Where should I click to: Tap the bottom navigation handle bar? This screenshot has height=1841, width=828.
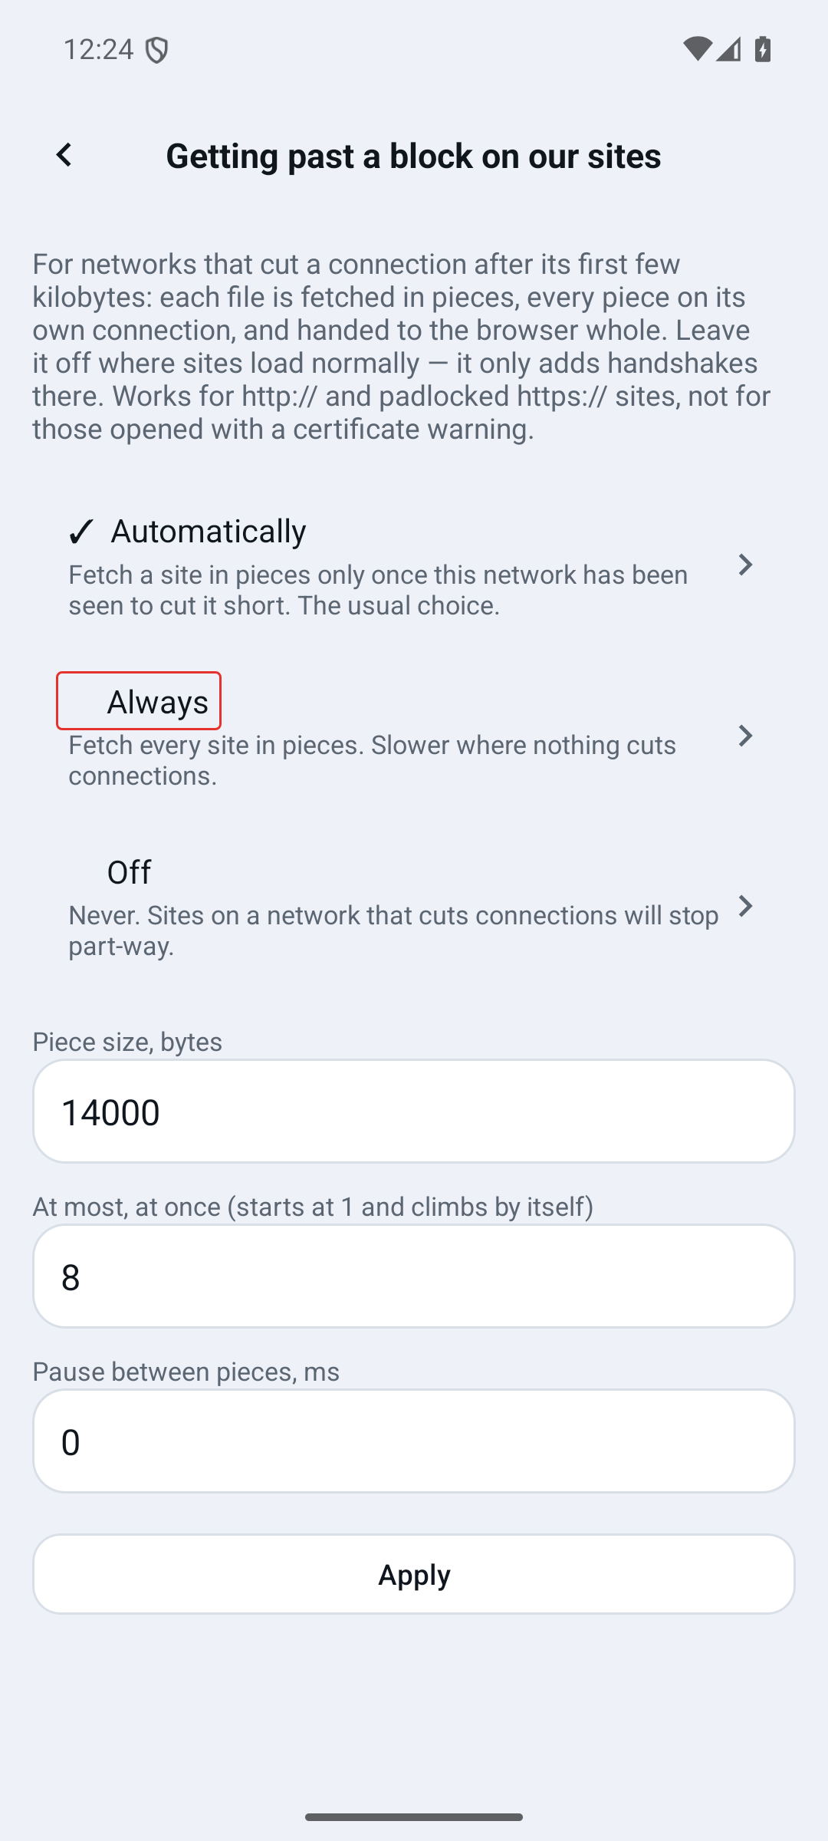click(x=414, y=1817)
